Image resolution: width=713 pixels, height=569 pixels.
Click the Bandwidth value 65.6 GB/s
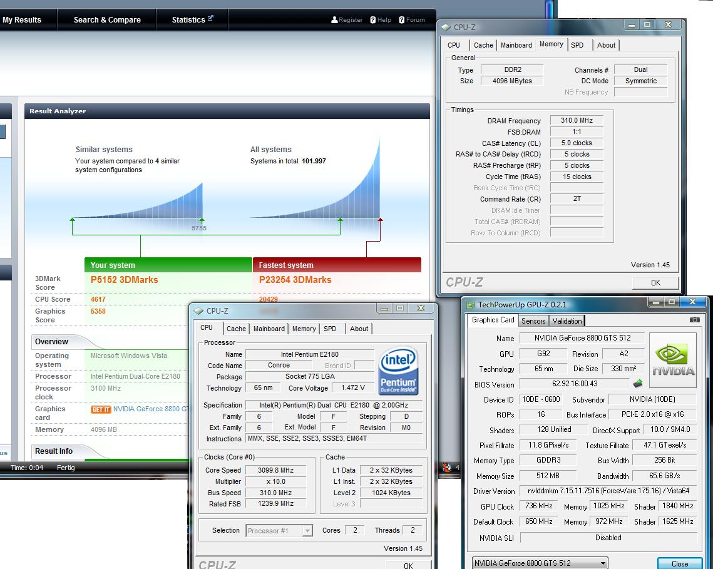coord(664,476)
